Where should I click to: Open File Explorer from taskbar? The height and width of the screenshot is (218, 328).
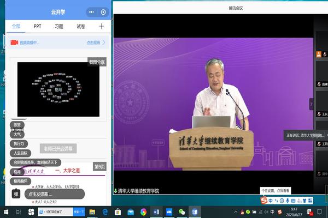click(x=92, y=212)
